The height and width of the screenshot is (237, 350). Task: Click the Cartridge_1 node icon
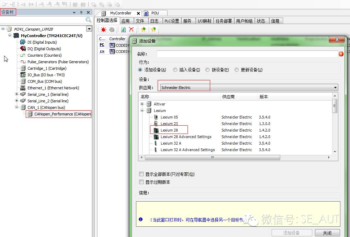tap(23, 68)
